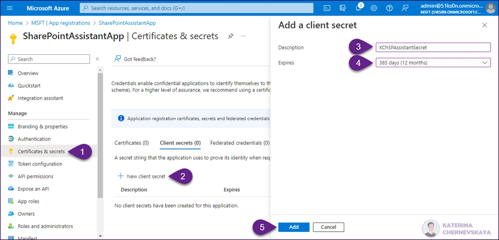The height and width of the screenshot is (240, 499).
Task: Switch to the Client secrets (0) tab
Action: click(180, 143)
